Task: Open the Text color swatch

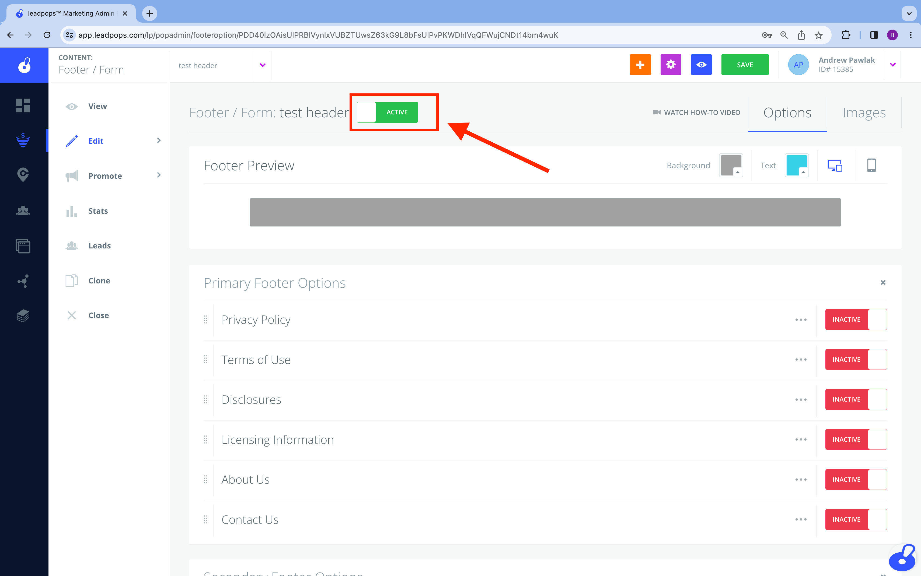Action: coord(797,165)
